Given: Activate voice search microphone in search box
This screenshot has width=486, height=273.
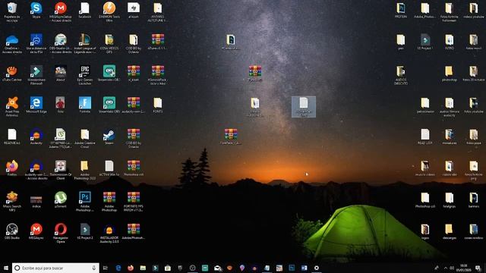Looking at the screenshot, I should [94, 268].
